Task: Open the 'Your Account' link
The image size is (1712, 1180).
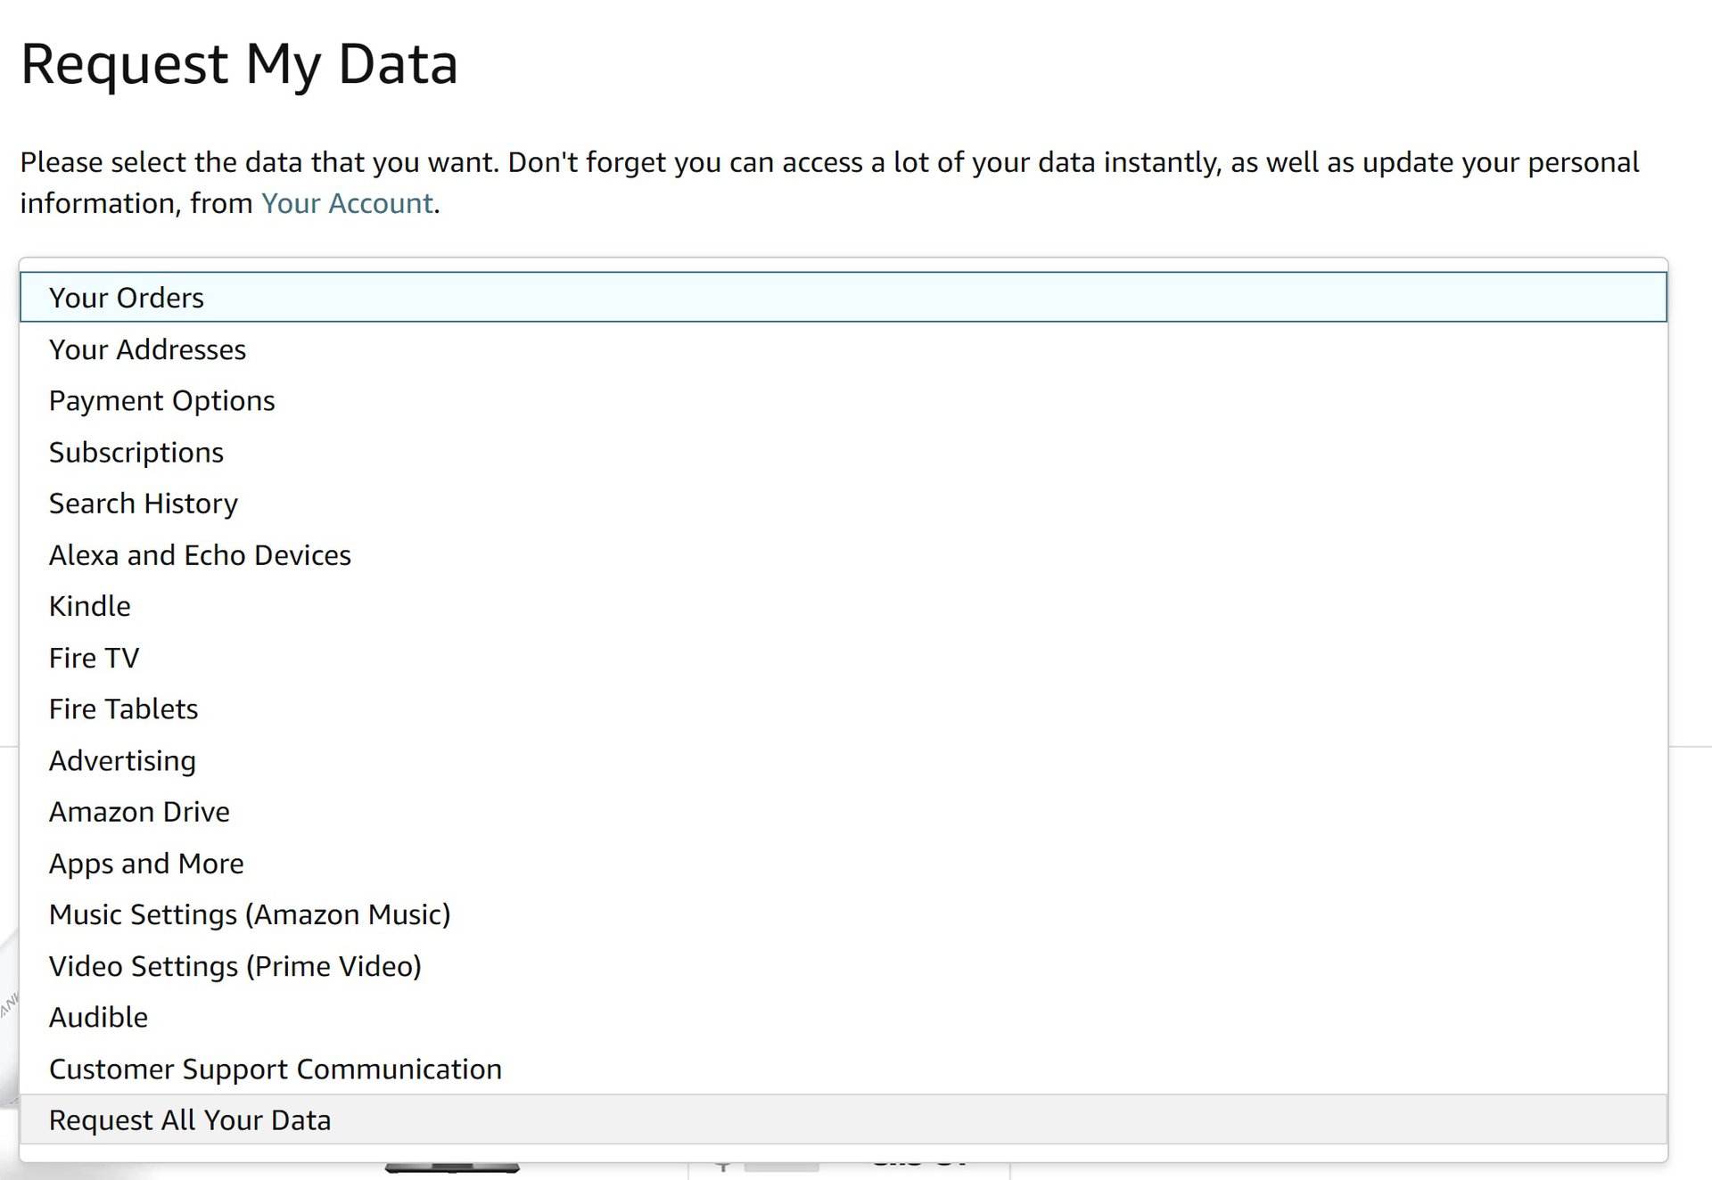Action: coord(347,203)
